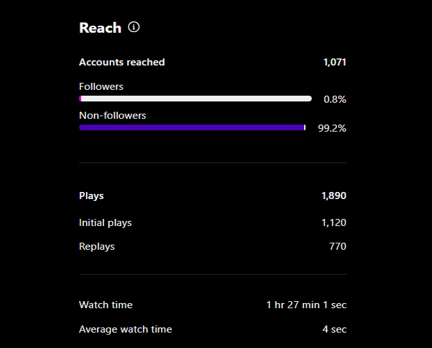Click the 1,071 accounts reached value
The width and height of the screenshot is (432, 348).
point(334,62)
